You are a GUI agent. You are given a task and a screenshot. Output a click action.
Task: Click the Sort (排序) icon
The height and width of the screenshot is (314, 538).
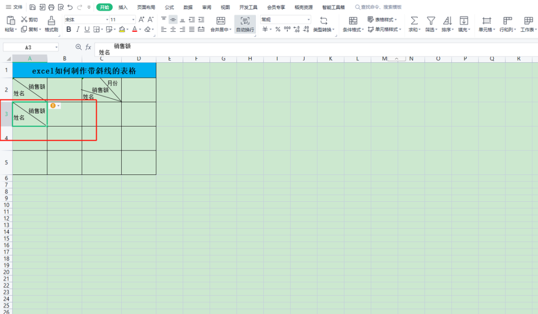pyautogui.click(x=447, y=21)
